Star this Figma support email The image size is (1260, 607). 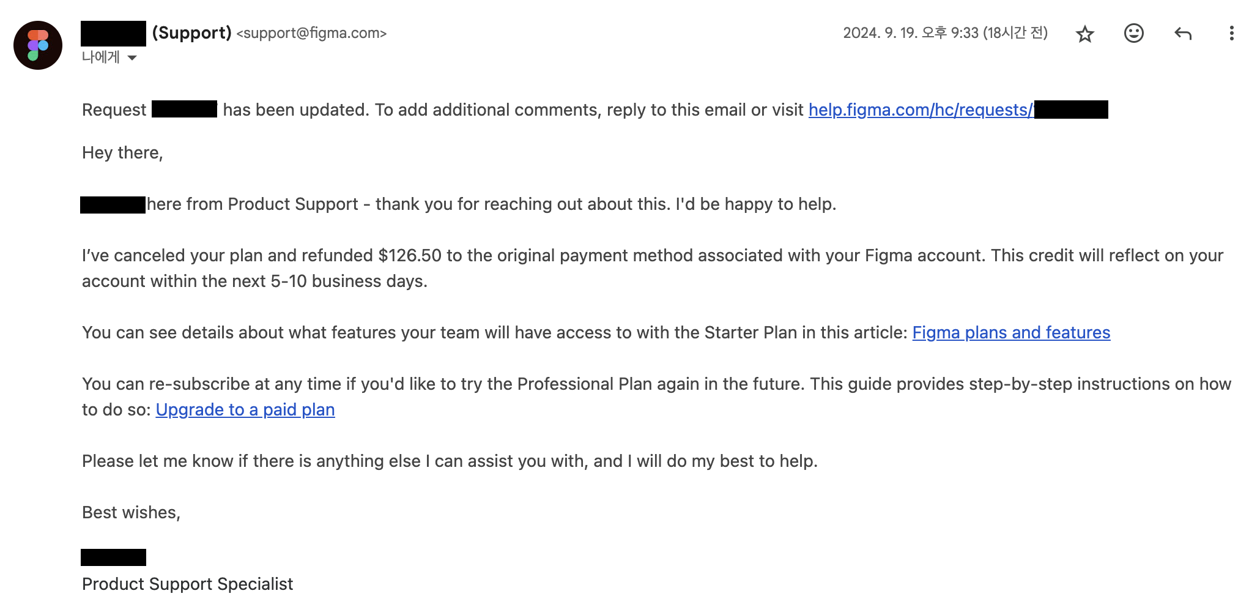(1084, 34)
